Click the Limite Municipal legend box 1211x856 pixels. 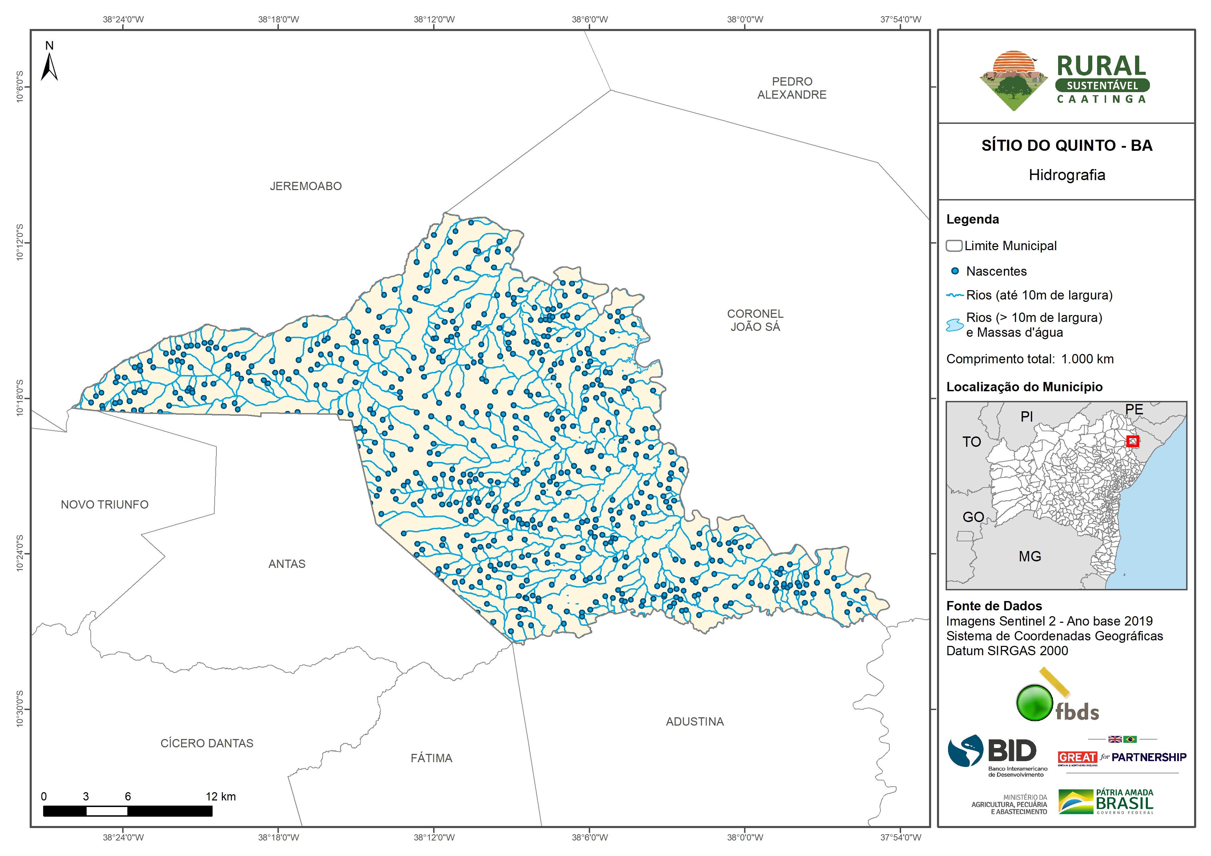[x=954, y=246]
